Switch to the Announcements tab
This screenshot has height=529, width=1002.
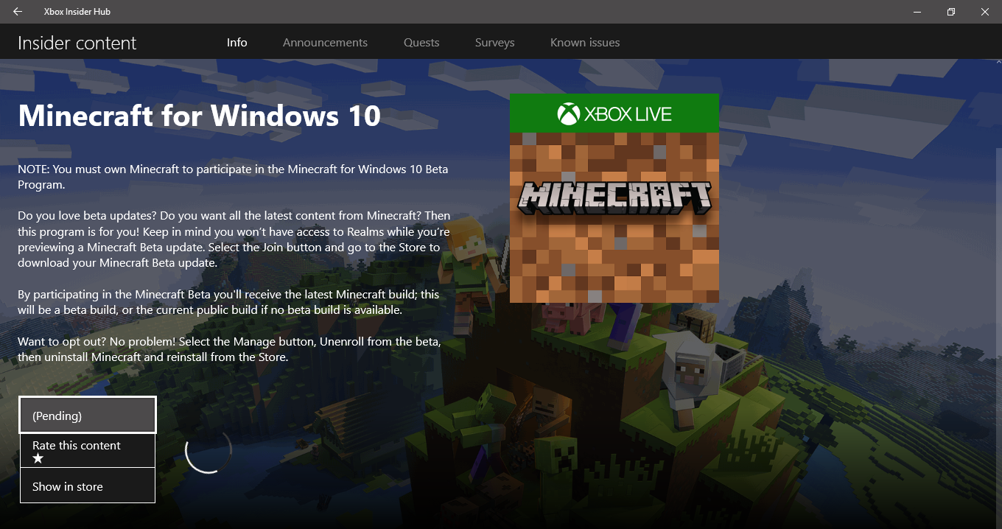coord(325,43)
